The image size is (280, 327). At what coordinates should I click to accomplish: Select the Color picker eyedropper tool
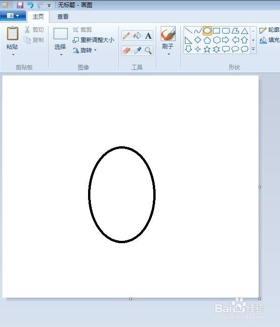point(137,51)
